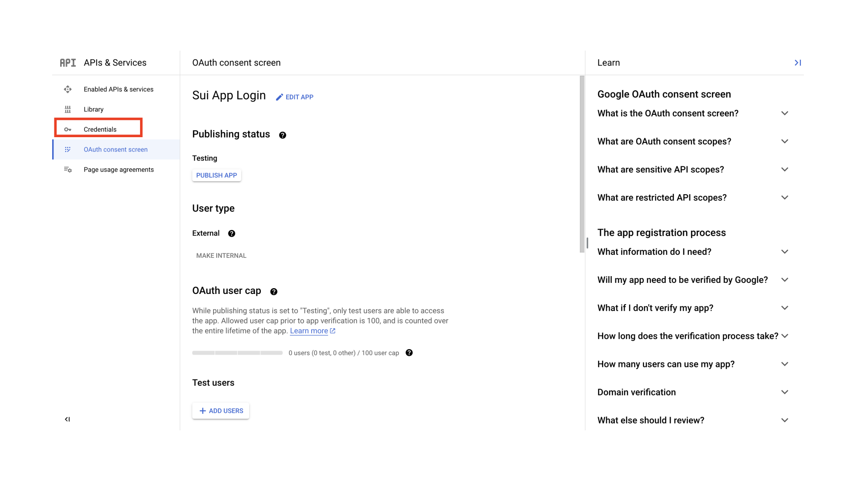Screen dimensions: 856x481
Task: Click the Publishing status help icon
Action: pos(283,135)
